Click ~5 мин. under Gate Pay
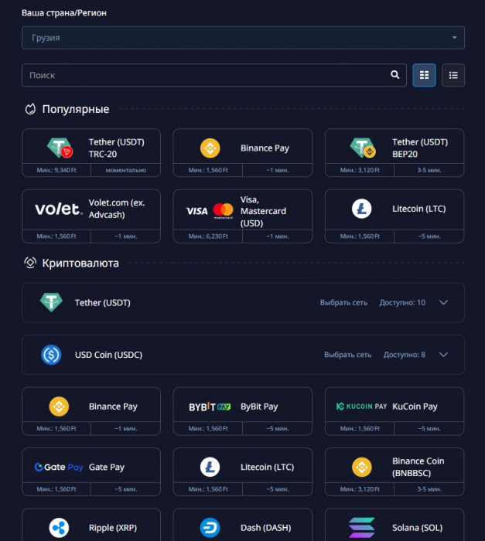Viewport: 485px width, 541px height. [126, 489]
